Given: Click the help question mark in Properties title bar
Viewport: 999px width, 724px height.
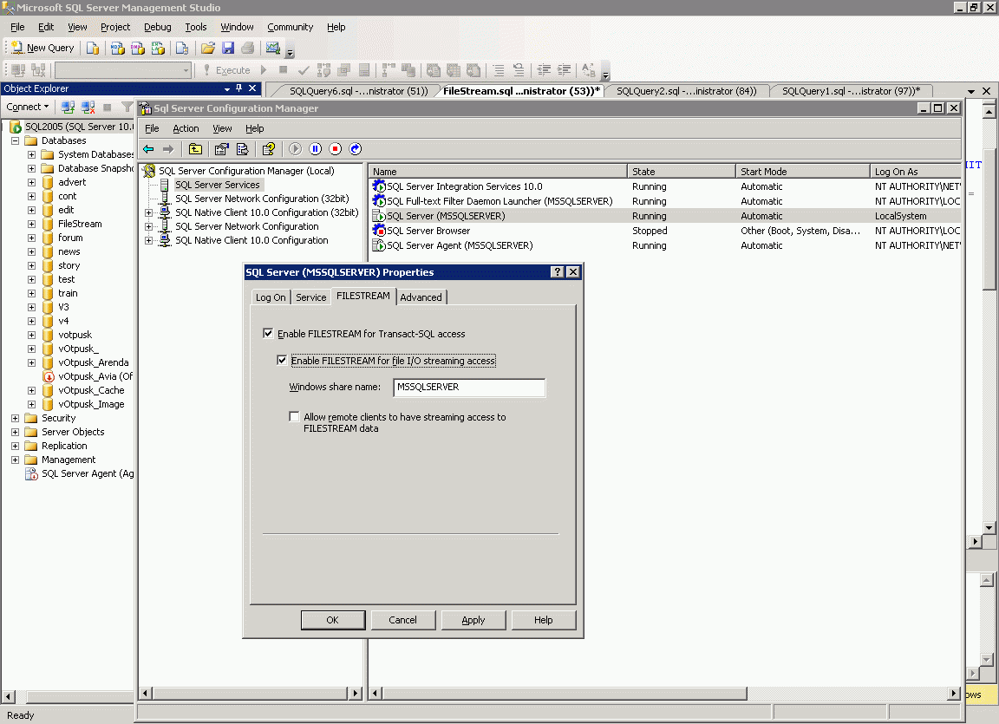Looking at the screenshot, I should pos(558,272).
